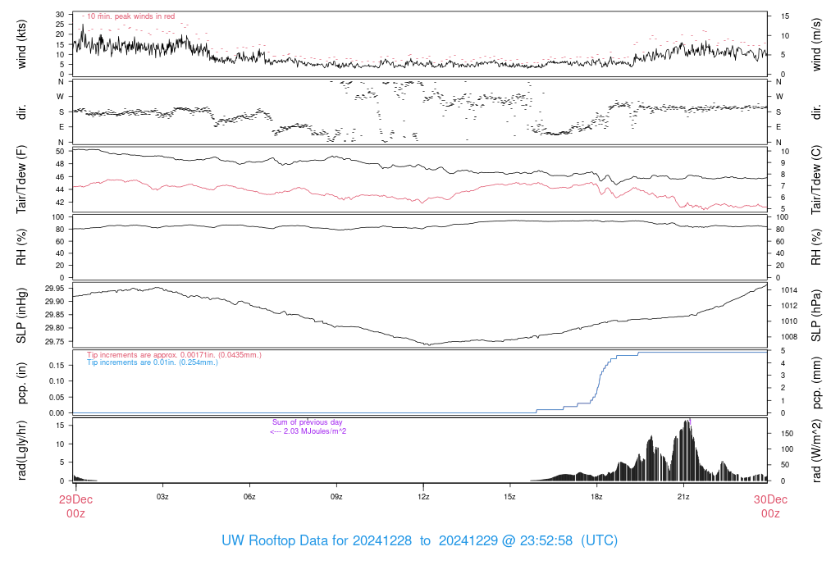Screen dimensions: 840x574
Task: Click the UW Rooftop Data title text
Action: [419, 541]
